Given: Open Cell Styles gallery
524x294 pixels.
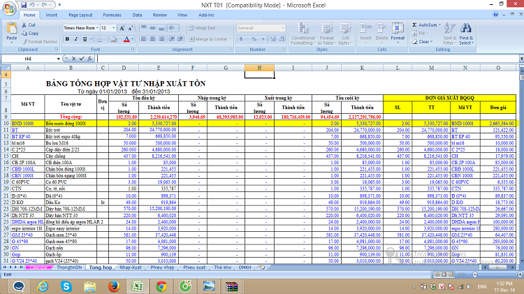Looking at the screenshot, I should click(x=345, y=34).
